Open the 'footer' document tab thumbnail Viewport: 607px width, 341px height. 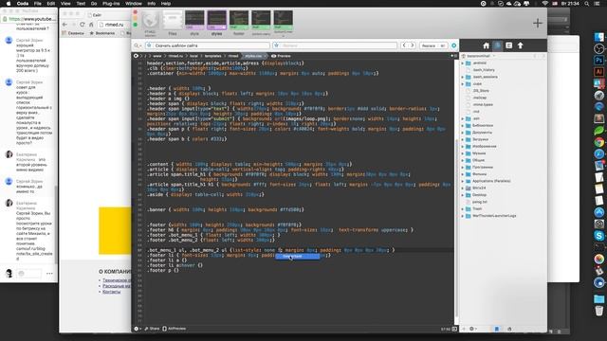[239, 23]
